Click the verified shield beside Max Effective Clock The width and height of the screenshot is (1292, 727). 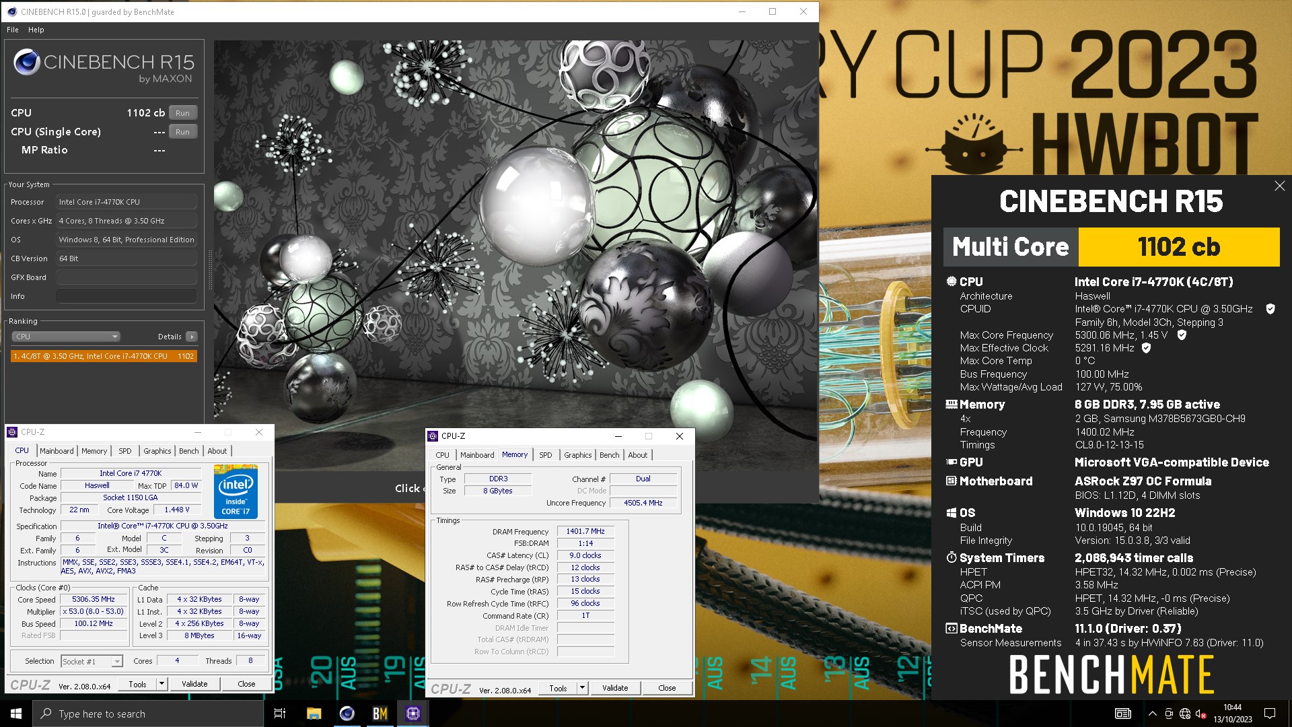click(x=1146, y=348)
